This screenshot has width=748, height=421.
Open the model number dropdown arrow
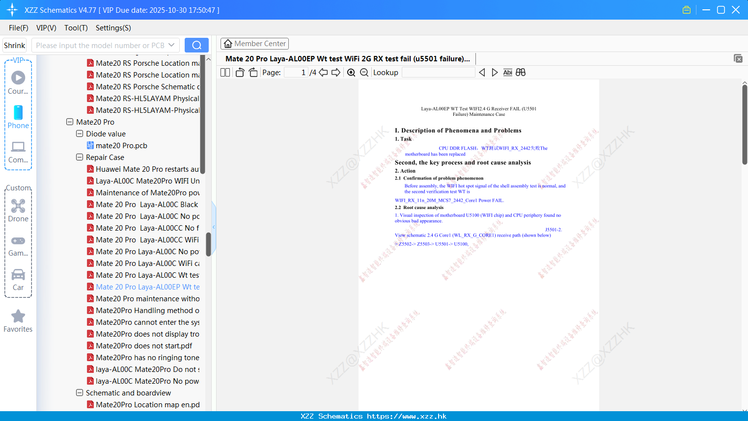point(171,45)
